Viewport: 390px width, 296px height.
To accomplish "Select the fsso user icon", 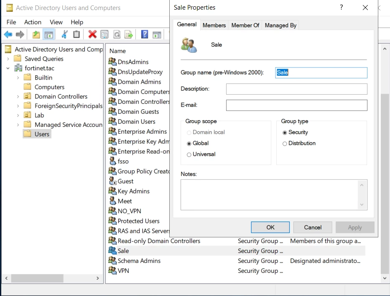I will 113,161.
